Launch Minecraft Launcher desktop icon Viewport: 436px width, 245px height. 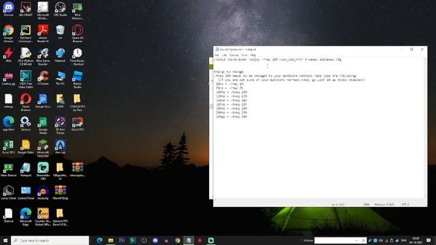pos(43,148)
